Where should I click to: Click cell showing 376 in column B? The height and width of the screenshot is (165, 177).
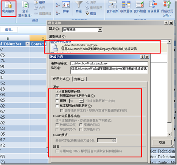pos(15,55)
